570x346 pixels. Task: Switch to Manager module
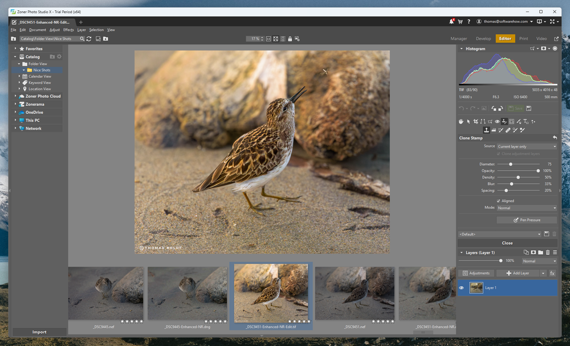click(459, 39)
